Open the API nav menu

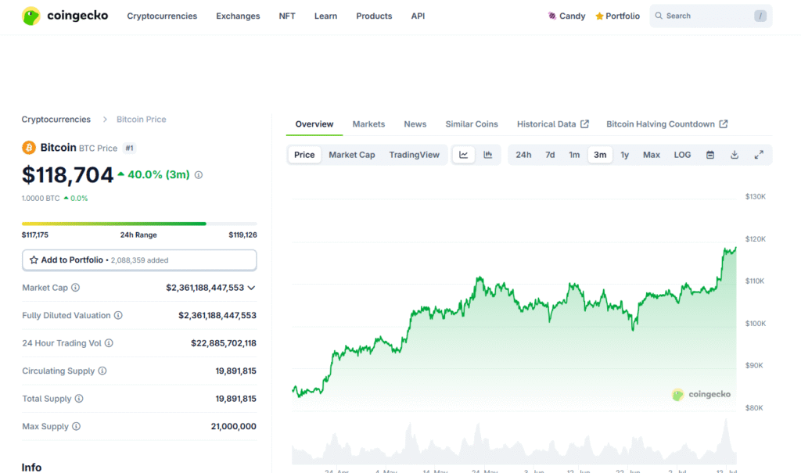tap(418, 16)
